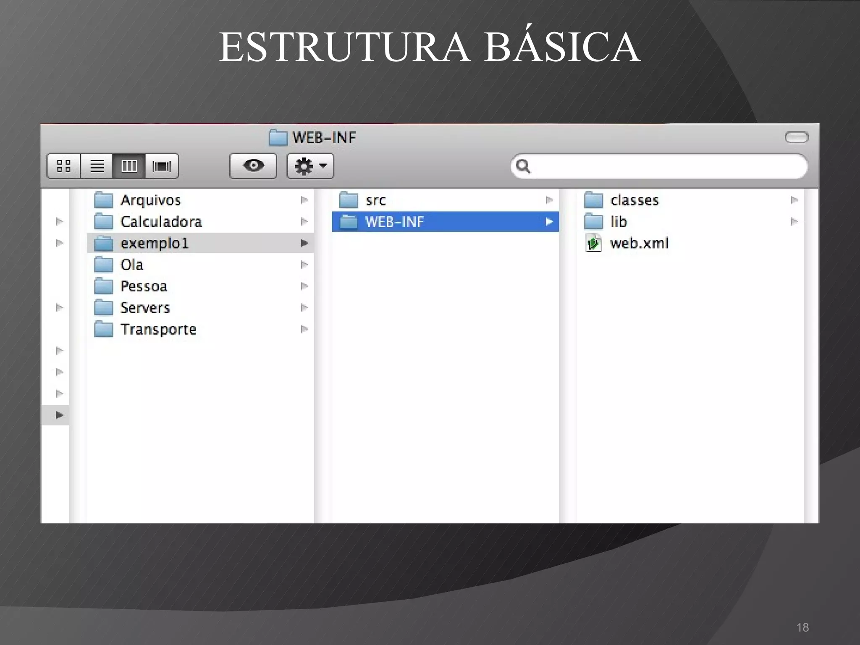The height and width of the screenshot is (645, 860).
Task: Click the Servers folder icon
Action: pyautogui.click(x=104, y=308)
